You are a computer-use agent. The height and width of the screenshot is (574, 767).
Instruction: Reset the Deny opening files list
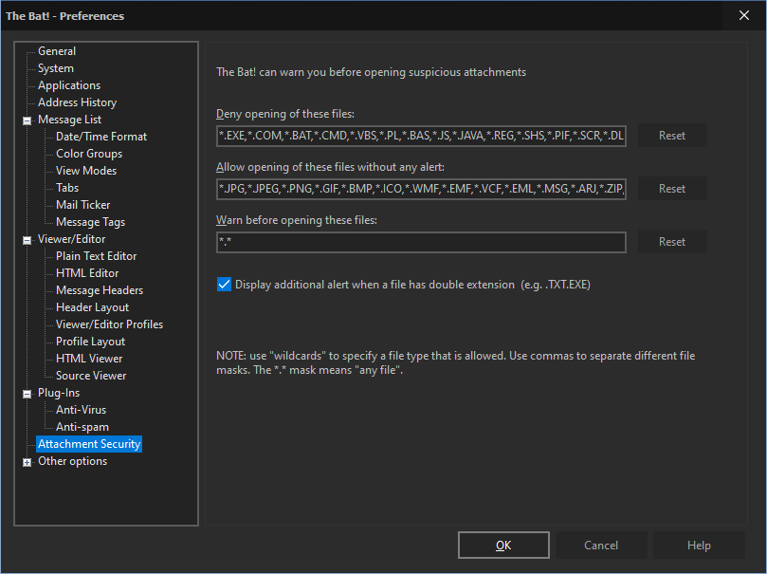(x=672, y=136)
